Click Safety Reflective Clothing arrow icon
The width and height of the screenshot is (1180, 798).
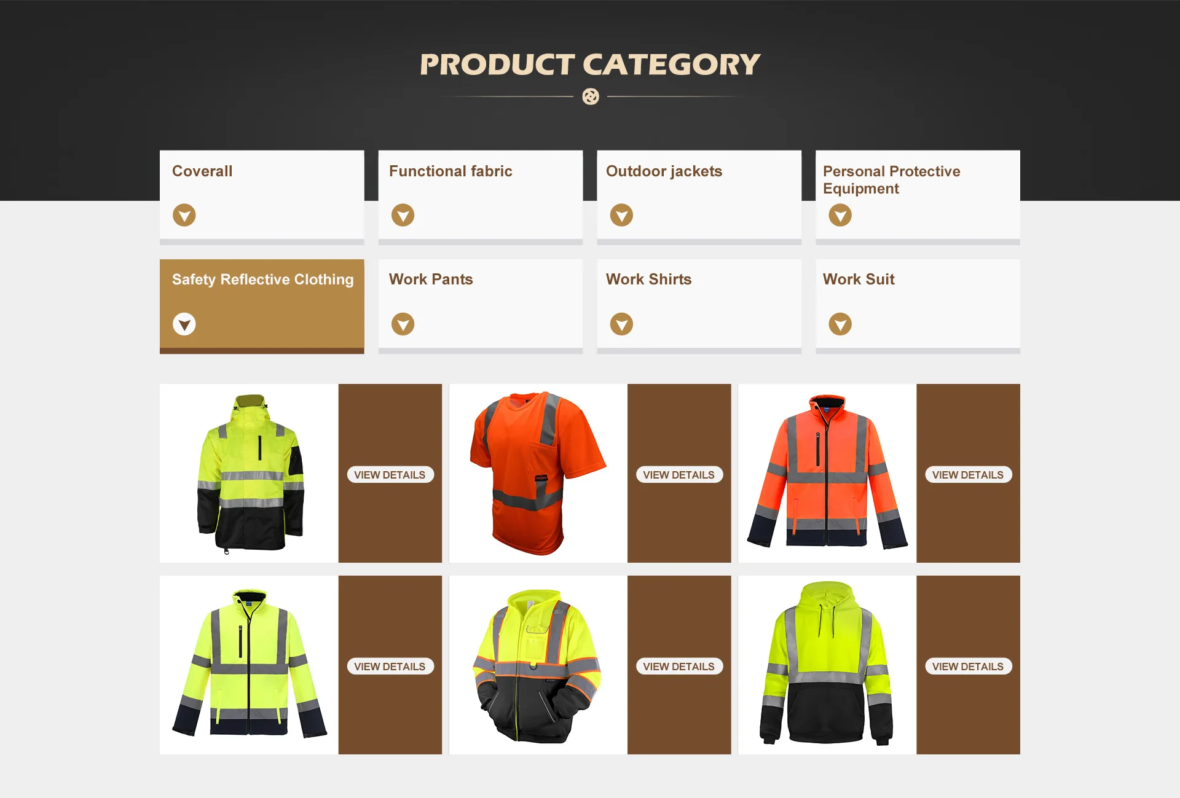tap(184, 324)
